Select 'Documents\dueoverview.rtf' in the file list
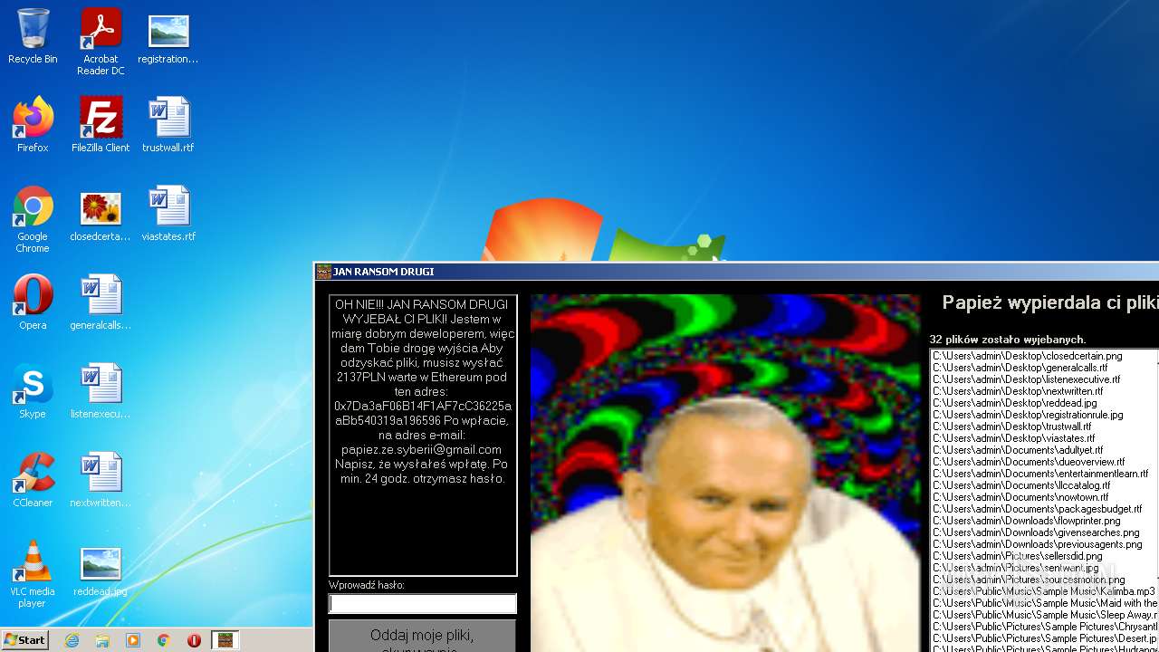Screen dimensions: 1159x652 [x=1029, y=462]
